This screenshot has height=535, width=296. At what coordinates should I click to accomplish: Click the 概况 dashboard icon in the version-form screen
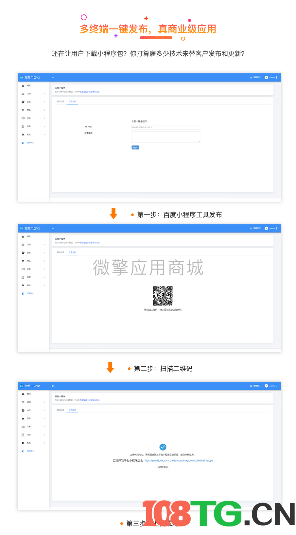(x=23, y=85)
